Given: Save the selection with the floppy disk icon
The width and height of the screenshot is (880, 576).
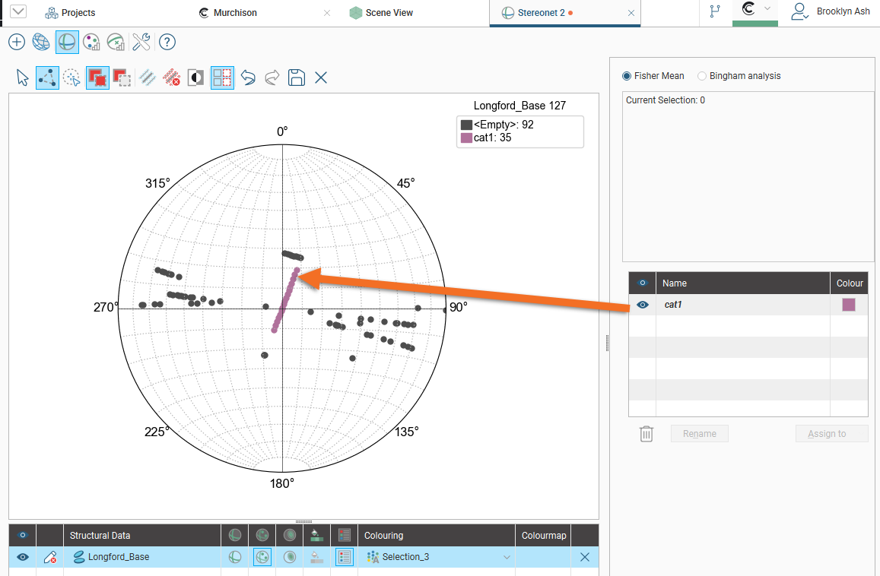Looking at the screenshot, I should click(x=297, y=78).
